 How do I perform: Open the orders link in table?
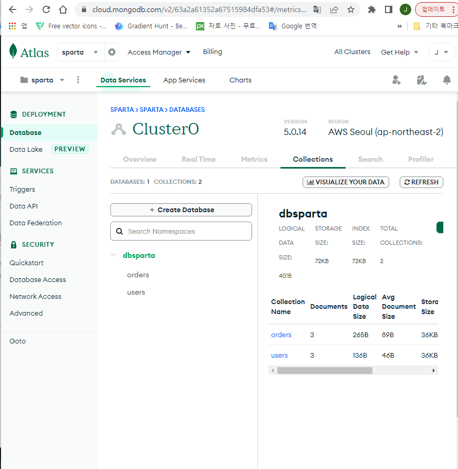pos(281,335)
